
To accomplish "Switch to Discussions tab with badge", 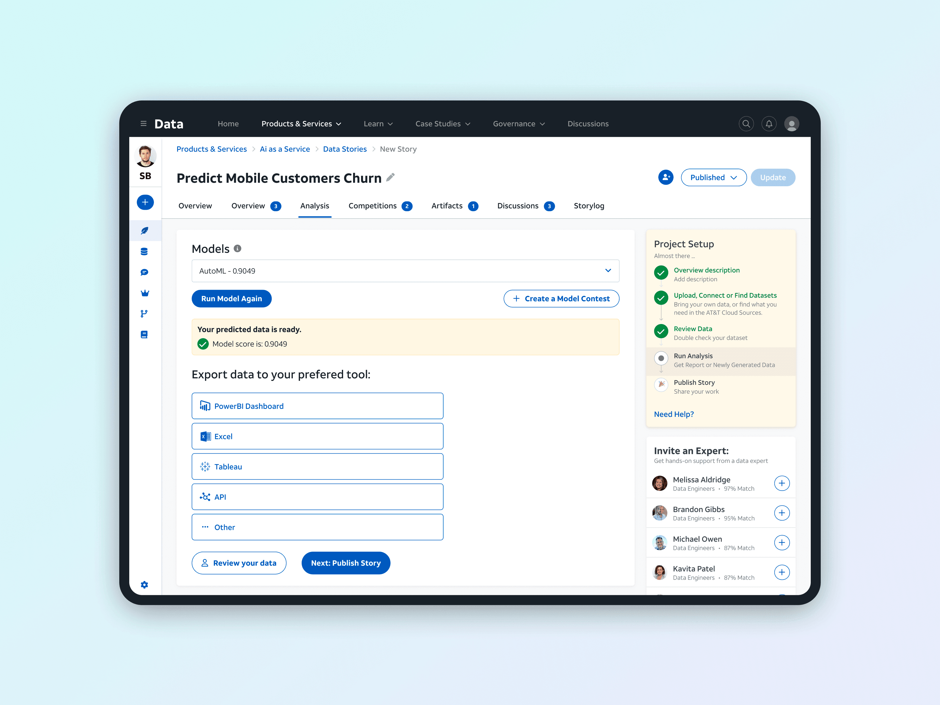I will [x=526, y=206].
